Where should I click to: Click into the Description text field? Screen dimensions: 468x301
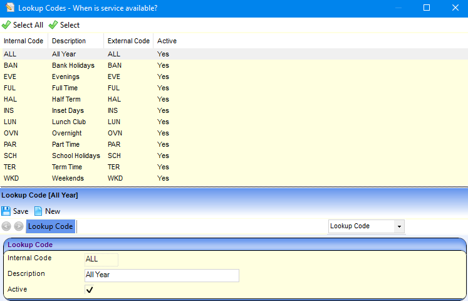162,275
